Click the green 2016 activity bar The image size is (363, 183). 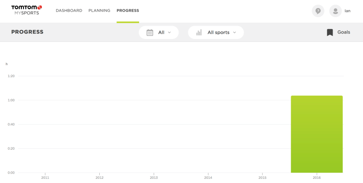point(317,134)
